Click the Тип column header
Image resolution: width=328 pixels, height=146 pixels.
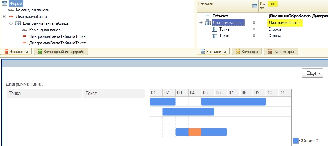[x=297, y=6]
